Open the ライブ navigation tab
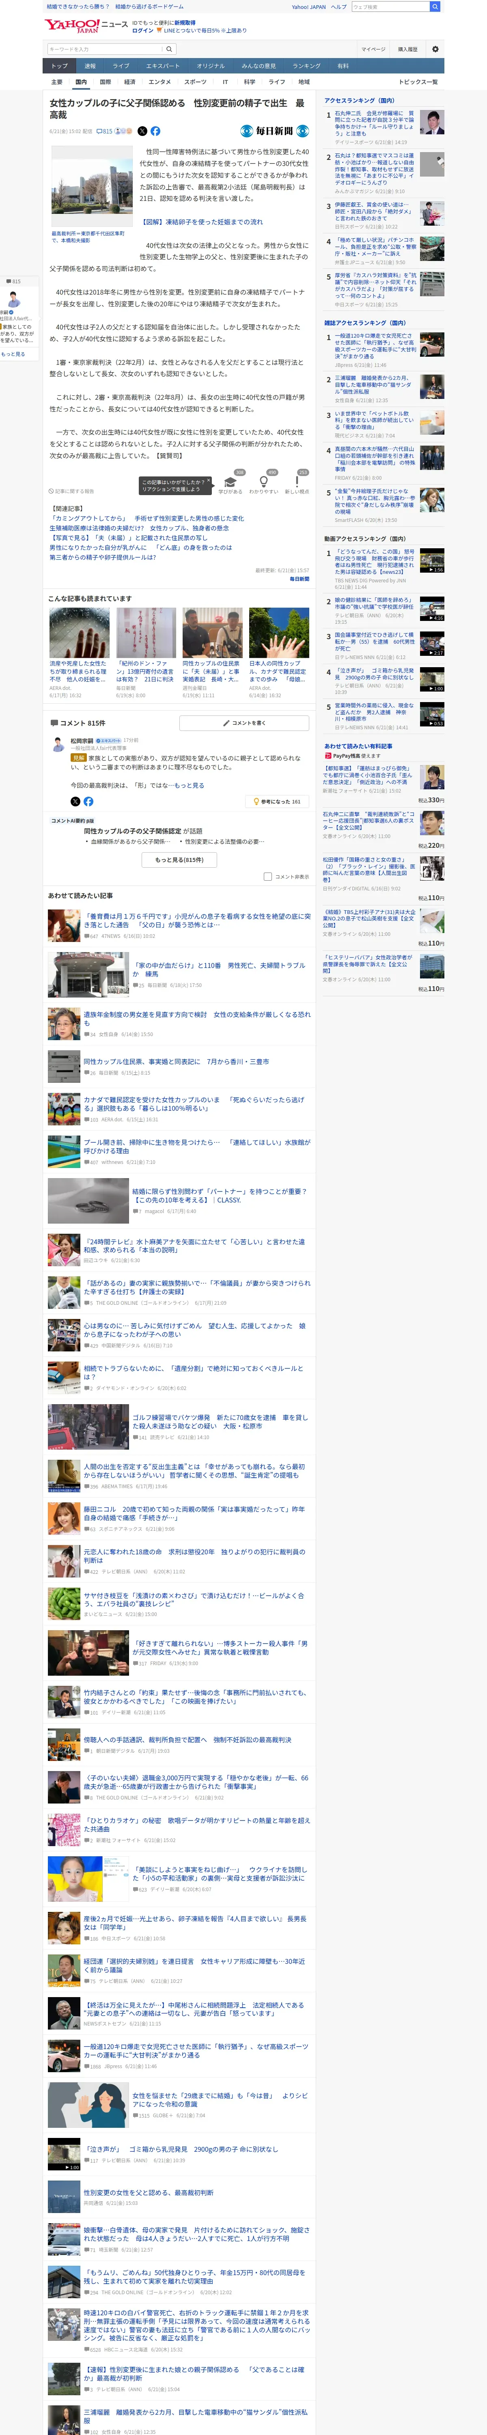Viewport: 487px width, 2435px height. pos(121,66)
